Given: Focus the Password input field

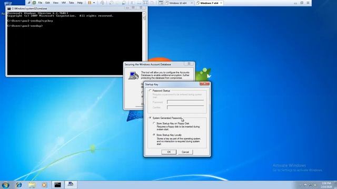Looking at the screenshot, I should [185, 102].
